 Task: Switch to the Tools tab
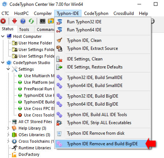(x=24, y=29)
